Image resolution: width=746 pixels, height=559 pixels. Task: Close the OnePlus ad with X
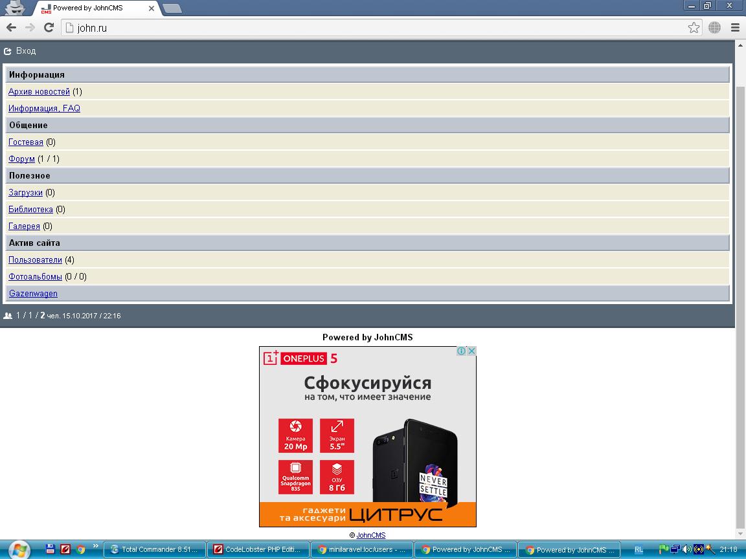pyautogui.click(x=471, y=351)
